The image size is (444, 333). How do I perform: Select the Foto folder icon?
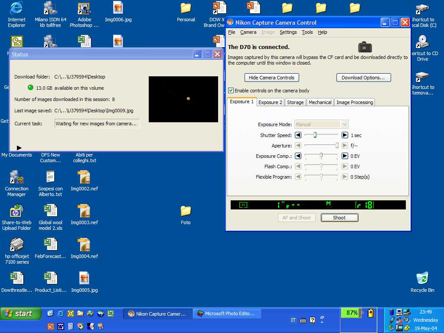186,215
